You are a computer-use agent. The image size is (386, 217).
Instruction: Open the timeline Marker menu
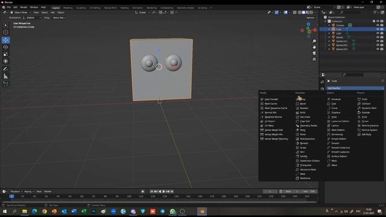(48, 192)
